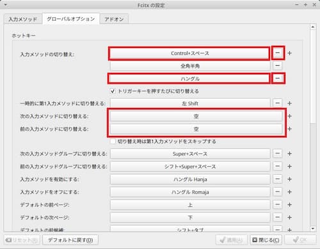Click the Super+スペース hotkey button
The image size is (320, 249).
(x=190, y=154)
